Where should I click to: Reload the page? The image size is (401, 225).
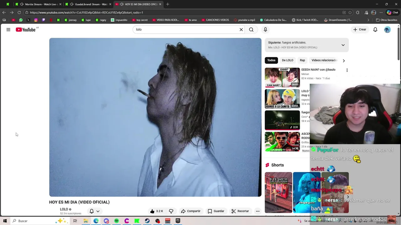(x=19, y=12)
